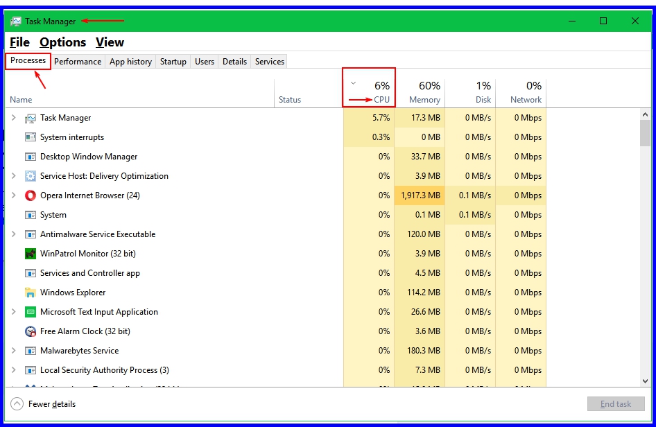Expand Service Host: Delivery Optimization

point(13,176)
